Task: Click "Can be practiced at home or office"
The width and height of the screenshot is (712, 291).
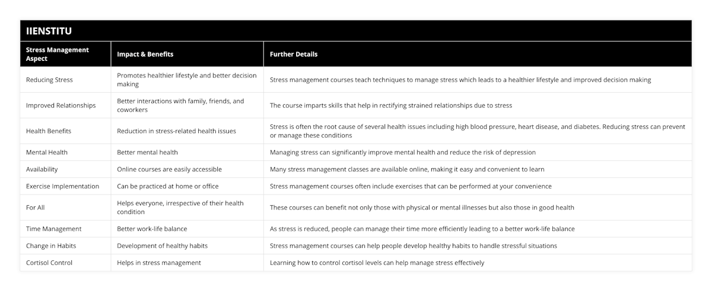Action: pyautogui.click(x=168, y=186)
